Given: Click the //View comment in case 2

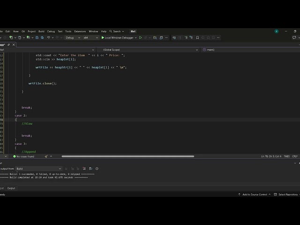Looking at the screenshot, I should (27, 124).
